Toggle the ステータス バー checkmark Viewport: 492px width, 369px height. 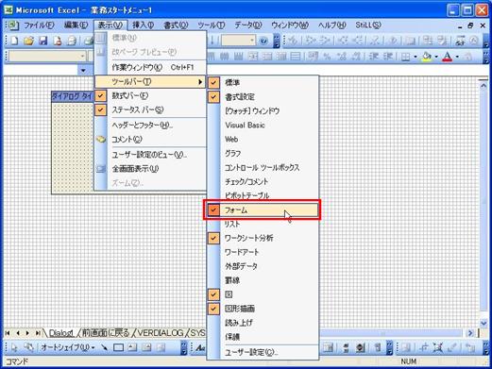(150, 109)
